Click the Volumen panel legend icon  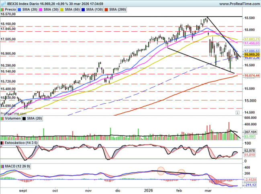(2, 119)
